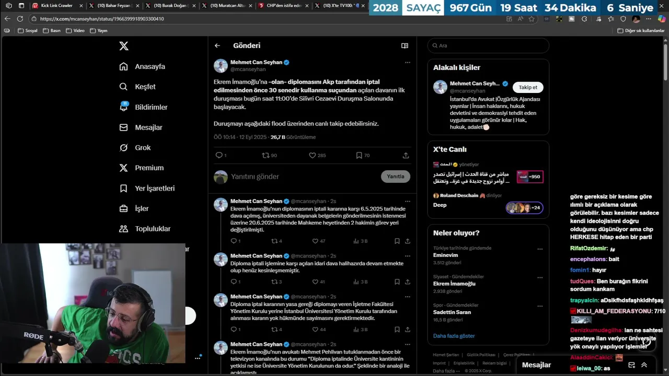669x376 pixels.
Task: View stats of Diploma iptali işlemine reply
Action: (361, 281)
